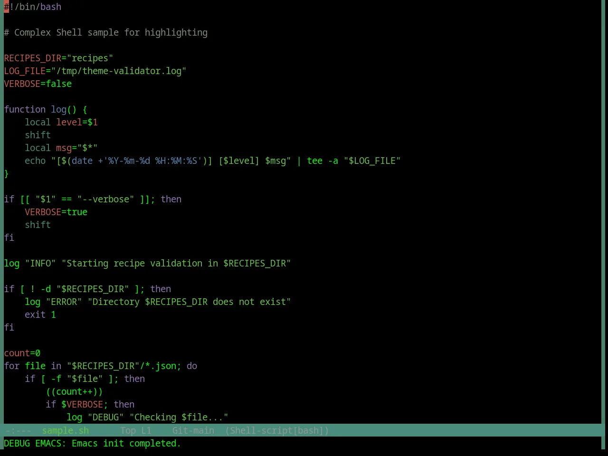Click the /*.json glob pattern

point(158,366)
